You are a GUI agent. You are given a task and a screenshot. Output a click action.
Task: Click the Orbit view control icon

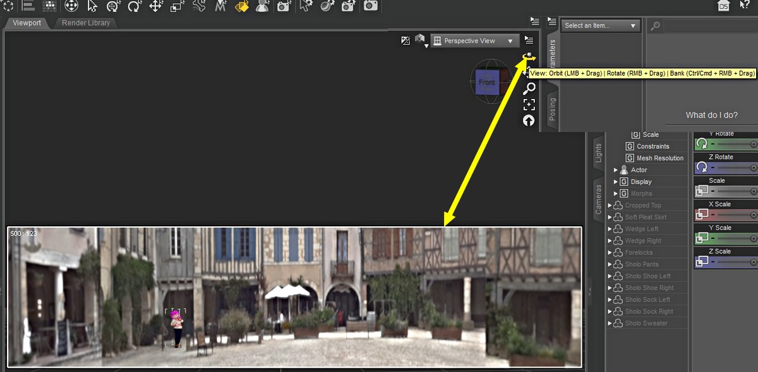(x=529, y=57)
